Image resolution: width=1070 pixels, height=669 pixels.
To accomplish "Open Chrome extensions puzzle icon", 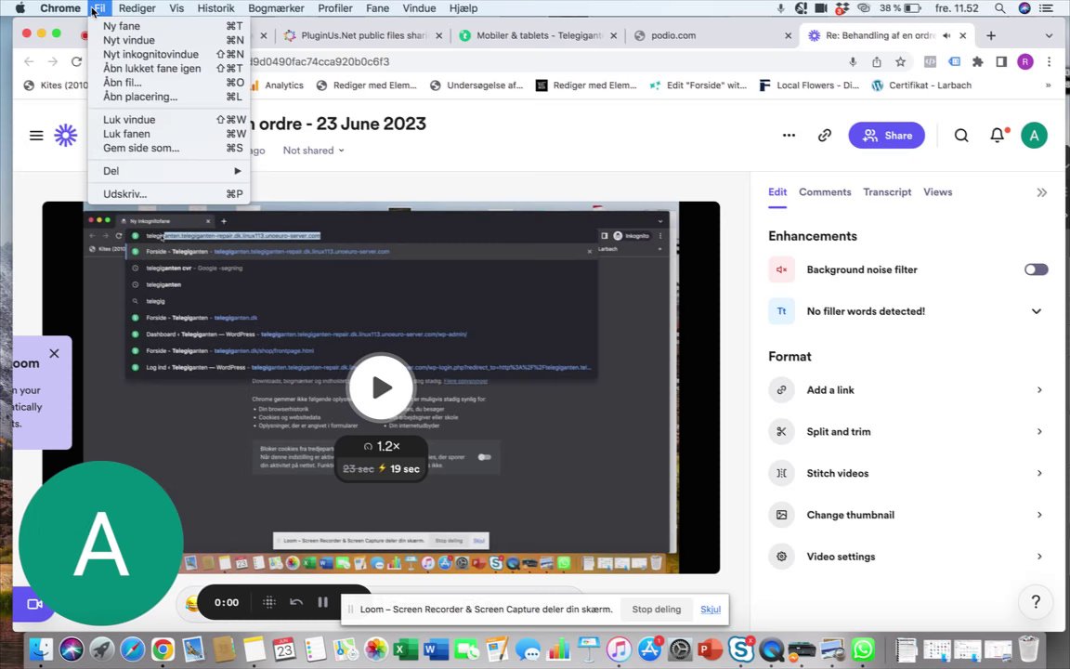I will tap(977, 61).
